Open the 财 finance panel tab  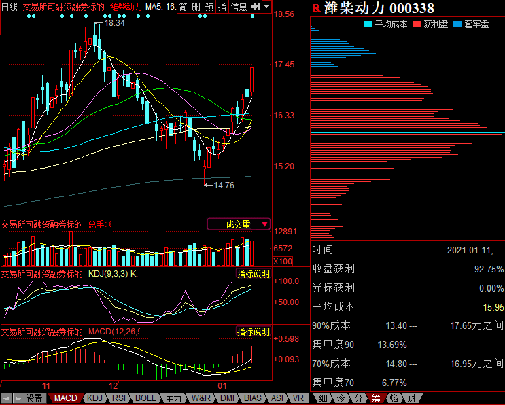(411, 398)
